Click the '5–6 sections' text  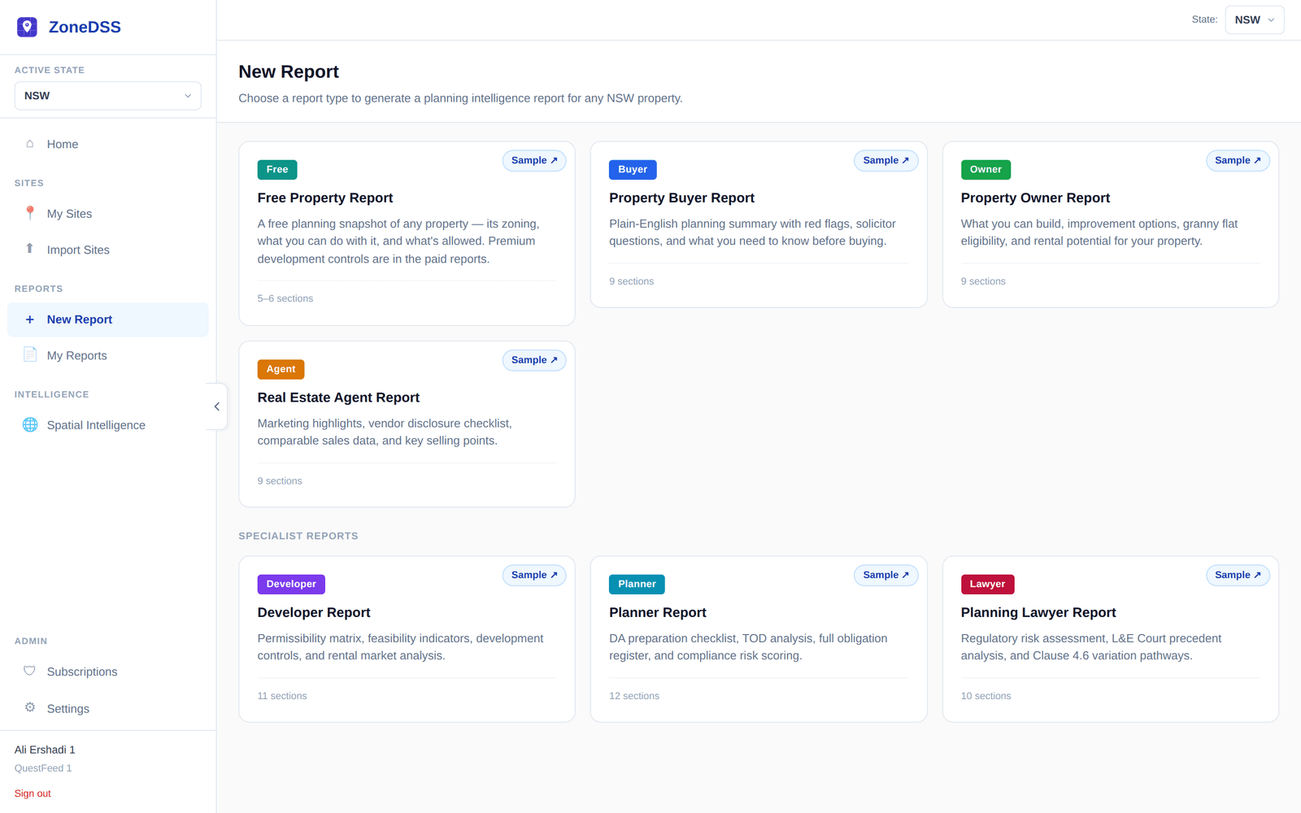(x=285, y=298)
